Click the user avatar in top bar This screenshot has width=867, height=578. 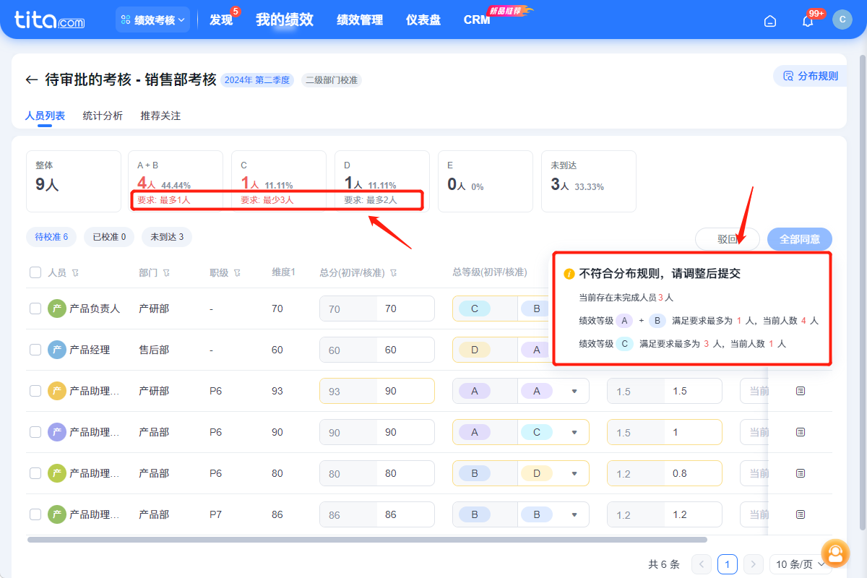(x=842, y=20)
